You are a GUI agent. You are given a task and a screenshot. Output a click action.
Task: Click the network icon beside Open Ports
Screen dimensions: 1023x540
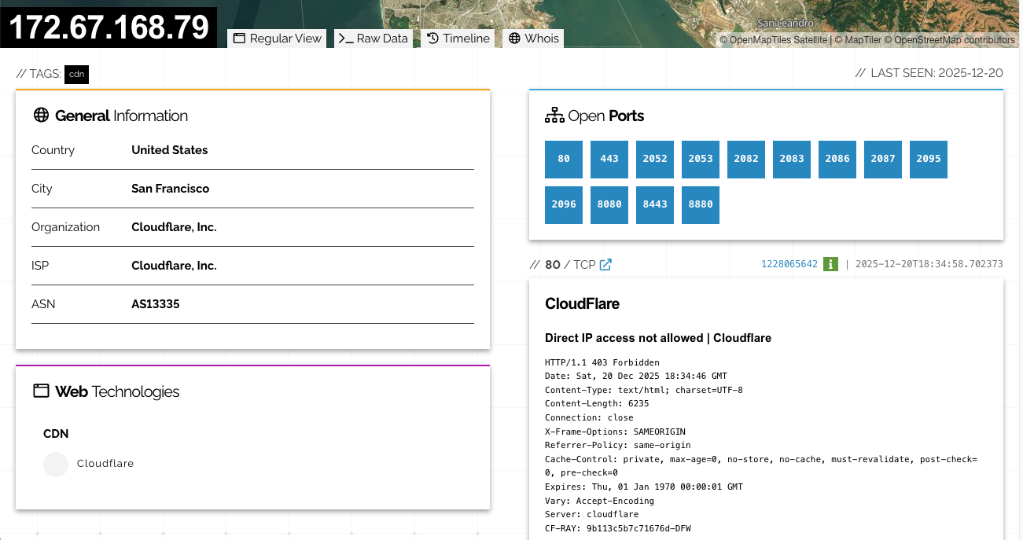click(x=554, y=116)
